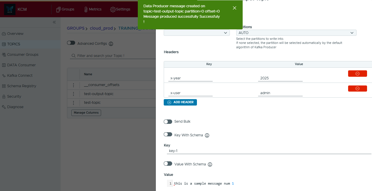Open row menu for __consumer_offsets
This screenshot has height=191, width=372.
point(73,85)
